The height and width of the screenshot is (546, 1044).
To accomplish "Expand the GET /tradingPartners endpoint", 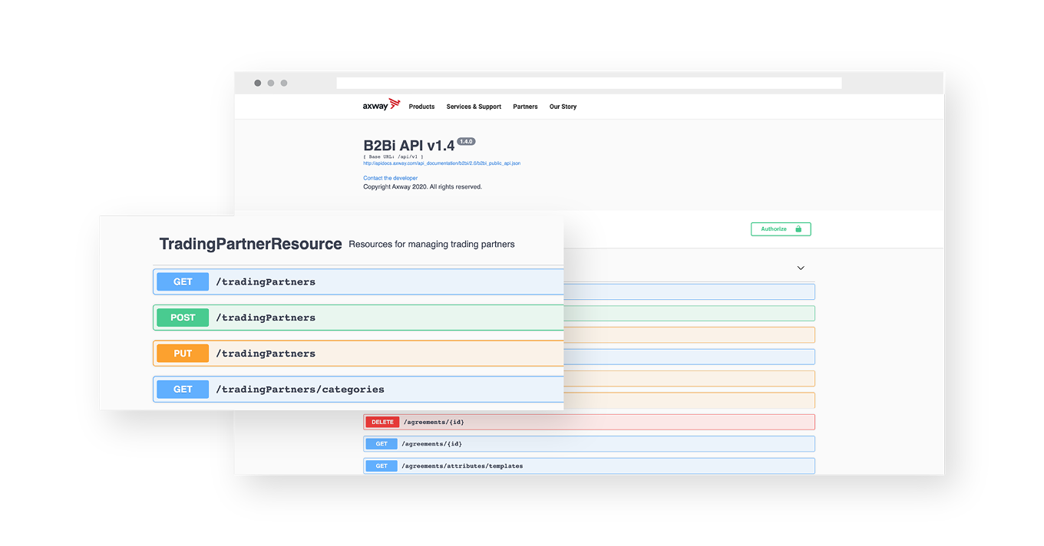I will tap(358, 282).
